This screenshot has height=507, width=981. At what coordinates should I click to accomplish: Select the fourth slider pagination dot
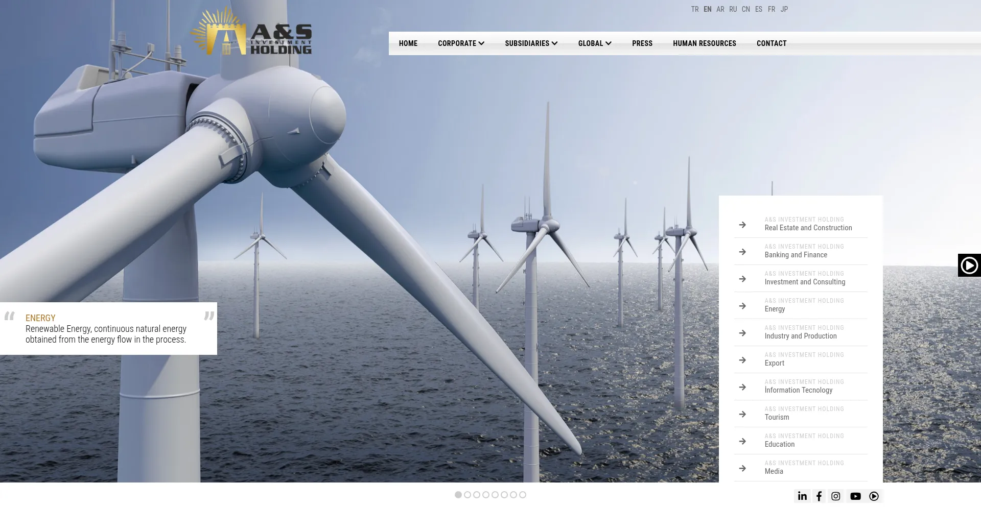click(x=486, y=495)
